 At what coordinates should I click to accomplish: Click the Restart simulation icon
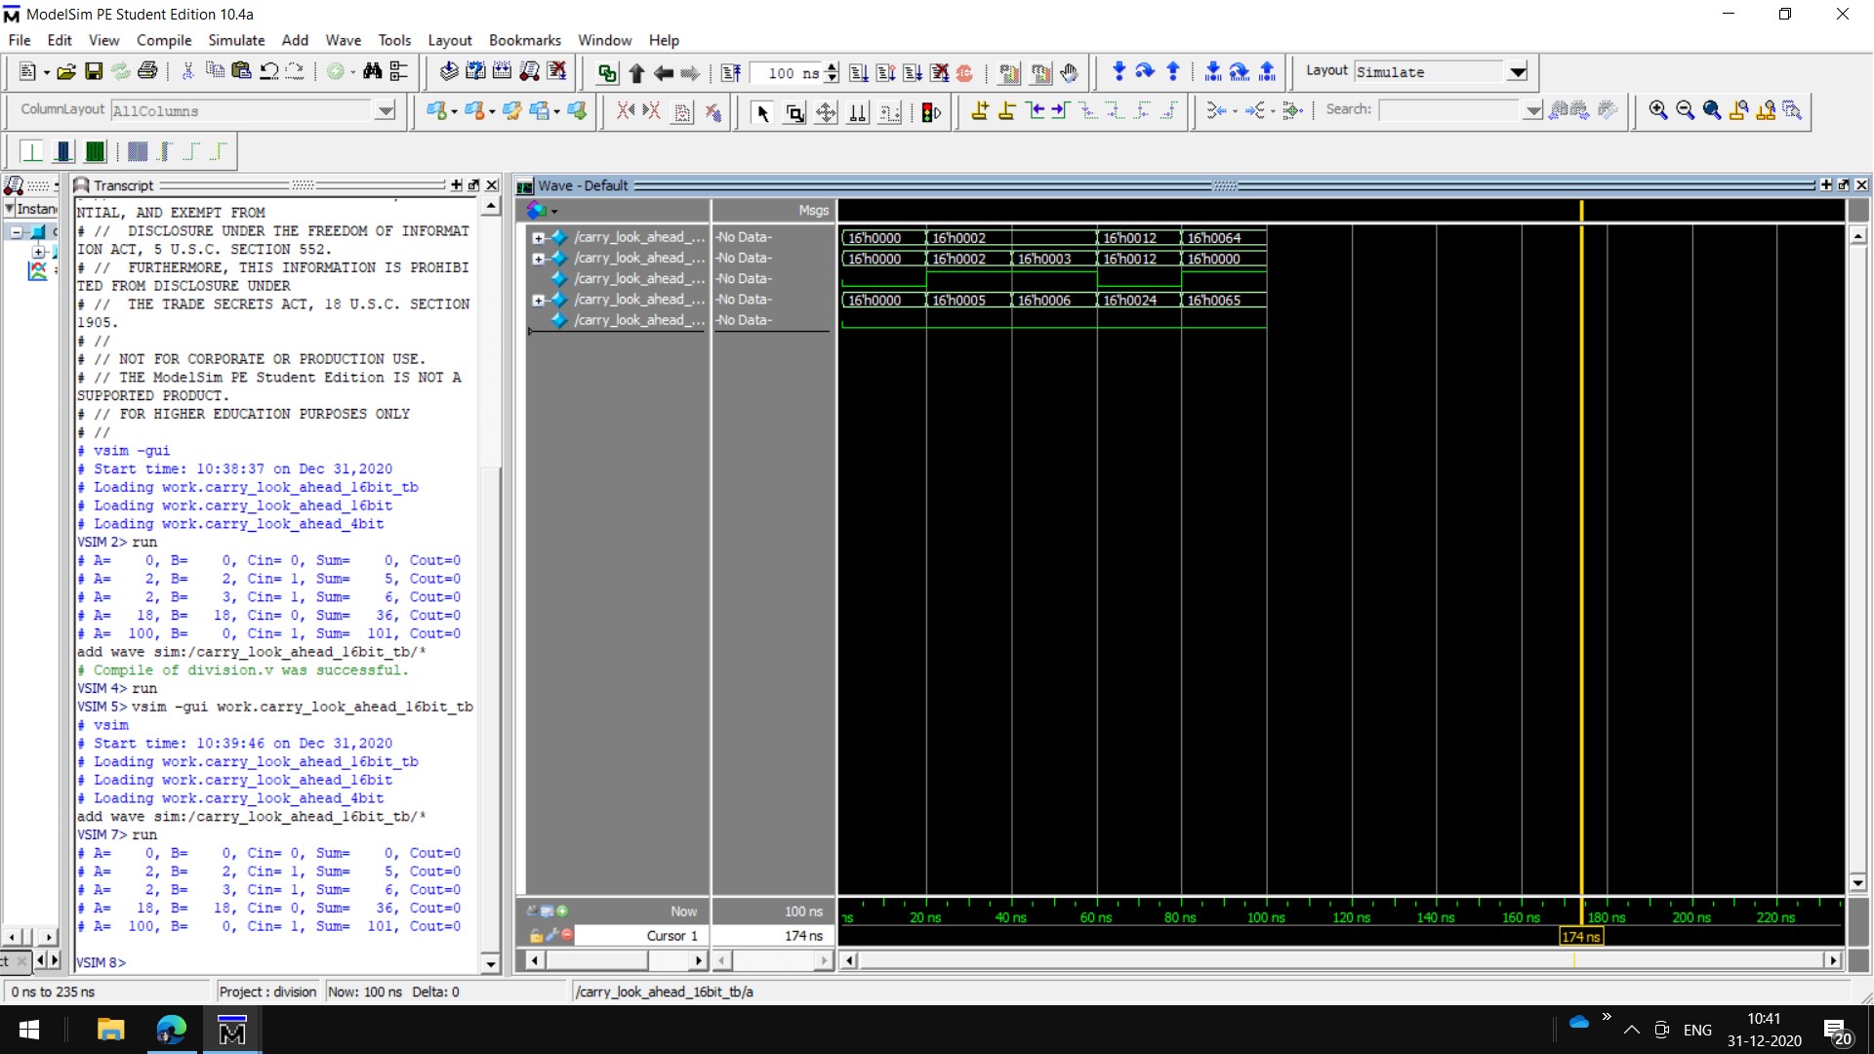(x=731, y=72)
